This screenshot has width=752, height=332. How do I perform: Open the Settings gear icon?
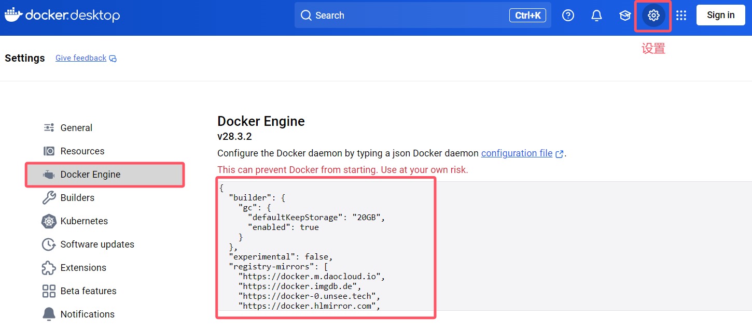(653, 16)
